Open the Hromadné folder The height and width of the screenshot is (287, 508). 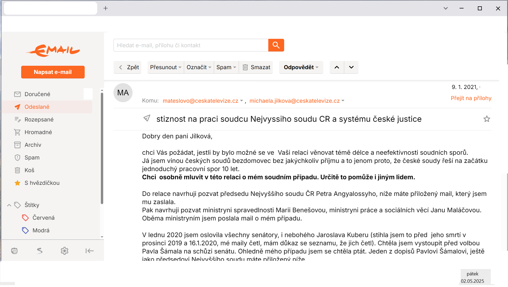[47, 132]
